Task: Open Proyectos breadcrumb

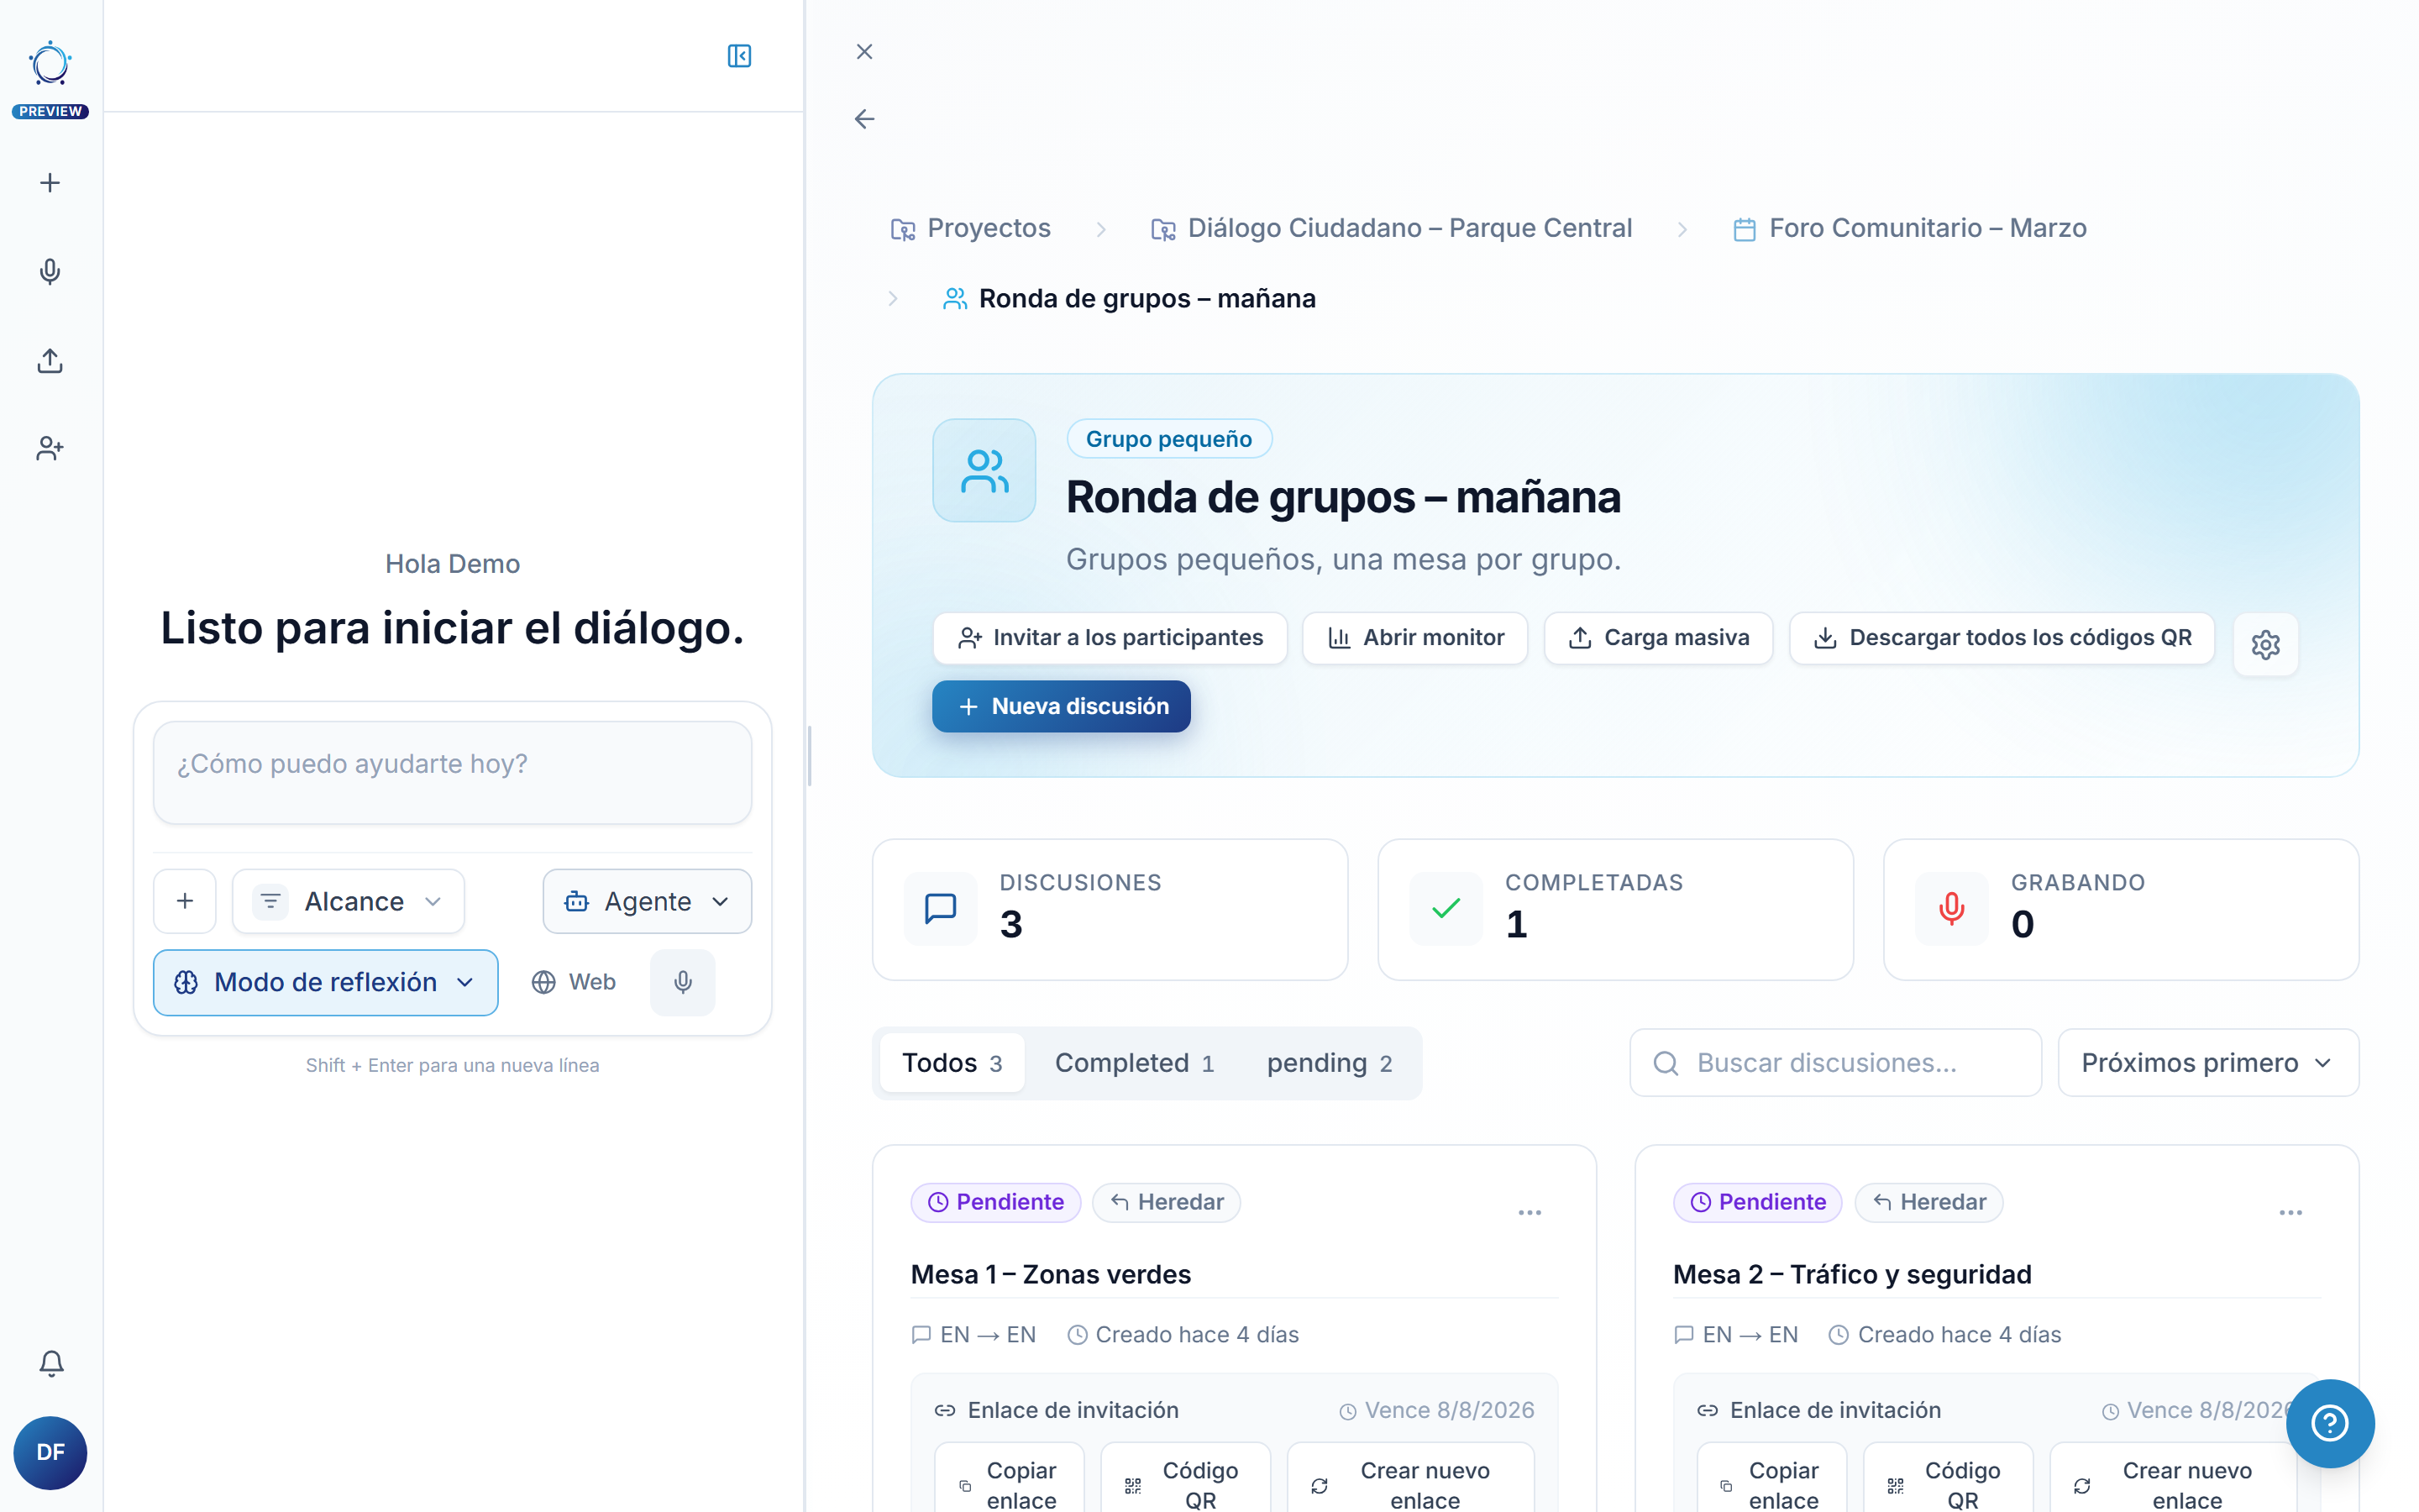Action: [971, 228]
